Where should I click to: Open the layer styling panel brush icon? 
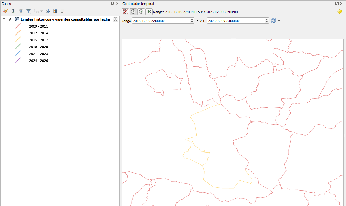click(5, 11)
